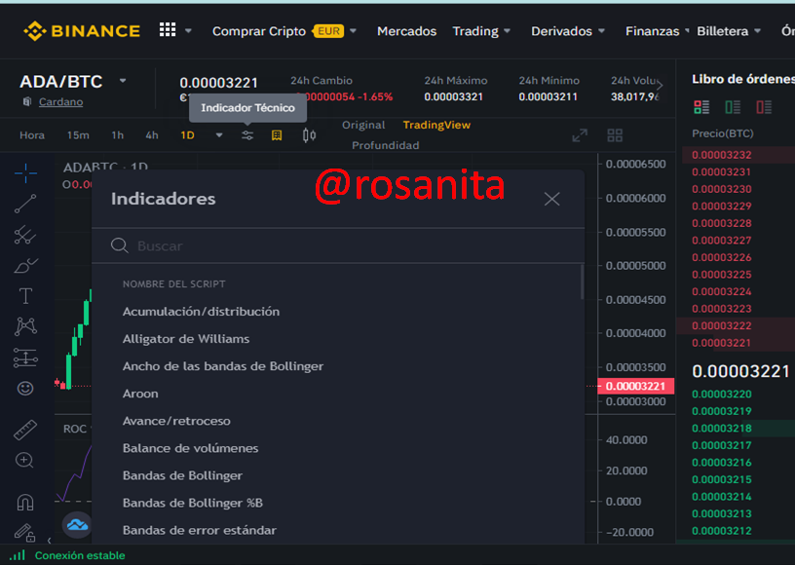Click the yellow chart template icon
The height and width of the screenshot is (565, 795).
(x=277, y=135)
